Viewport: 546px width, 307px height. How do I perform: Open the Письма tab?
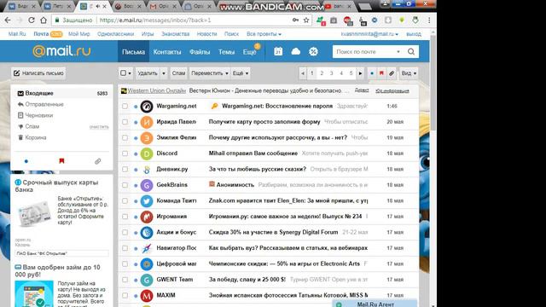[x=133, y=51]
